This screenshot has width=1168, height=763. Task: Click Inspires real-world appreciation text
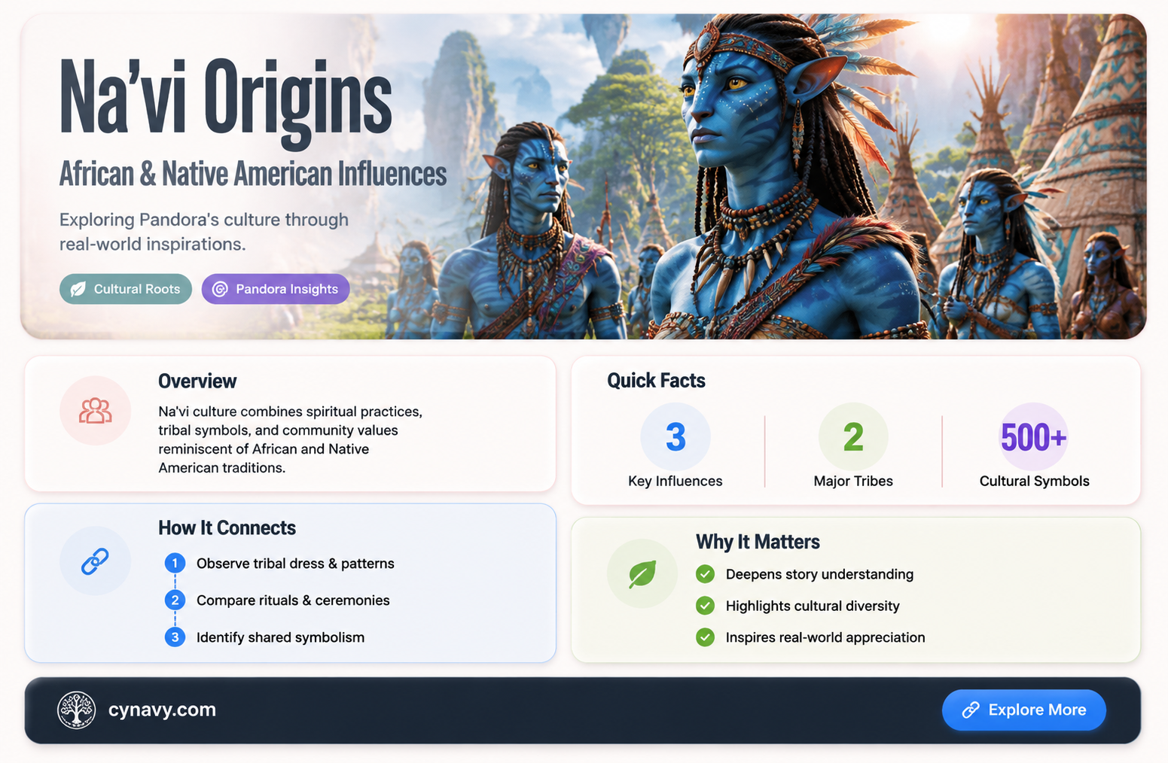pos(825,637)
